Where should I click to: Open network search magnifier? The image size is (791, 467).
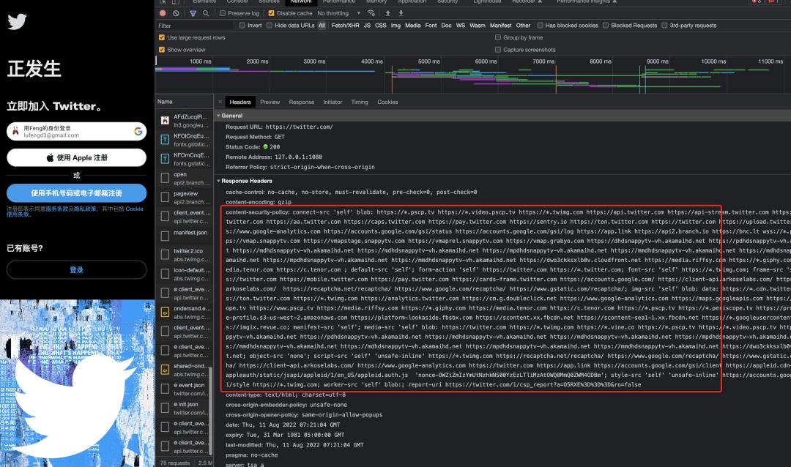pos(206,13)
